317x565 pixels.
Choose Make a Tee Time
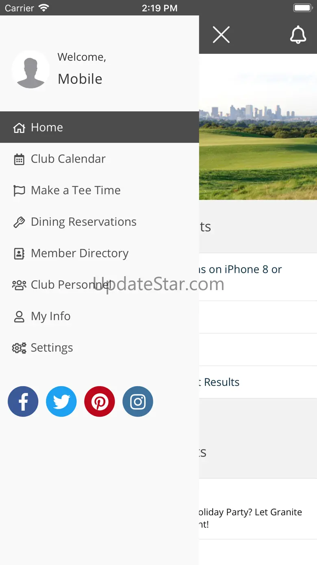click(x=76, y=190)
